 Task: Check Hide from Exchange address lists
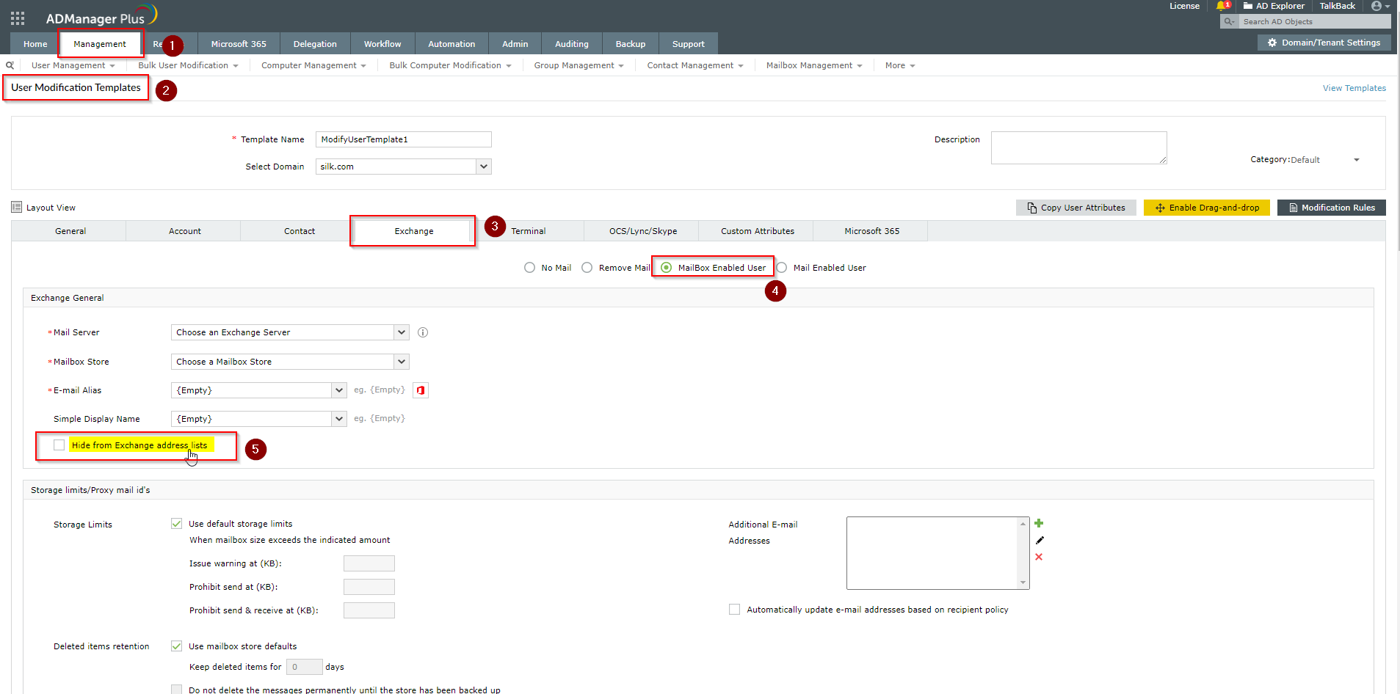(x=59, y=445)
